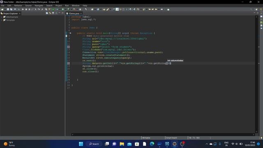Click the cursor position 18 : 73 : 565 status
263x148 pixels.
(194, 138)
